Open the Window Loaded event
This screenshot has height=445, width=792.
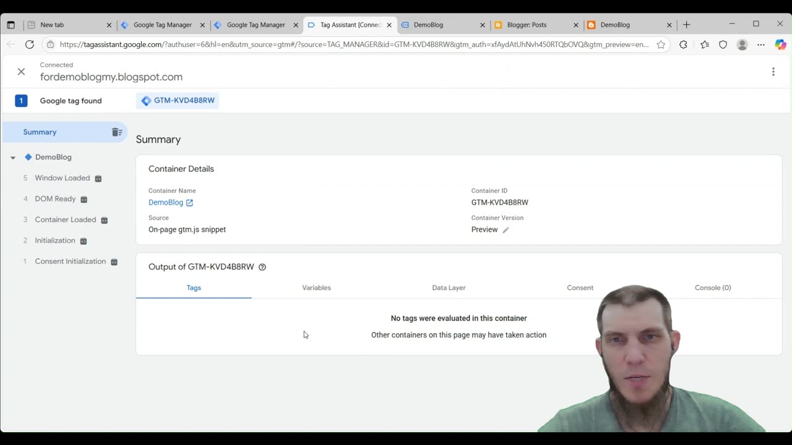(62, 178)
